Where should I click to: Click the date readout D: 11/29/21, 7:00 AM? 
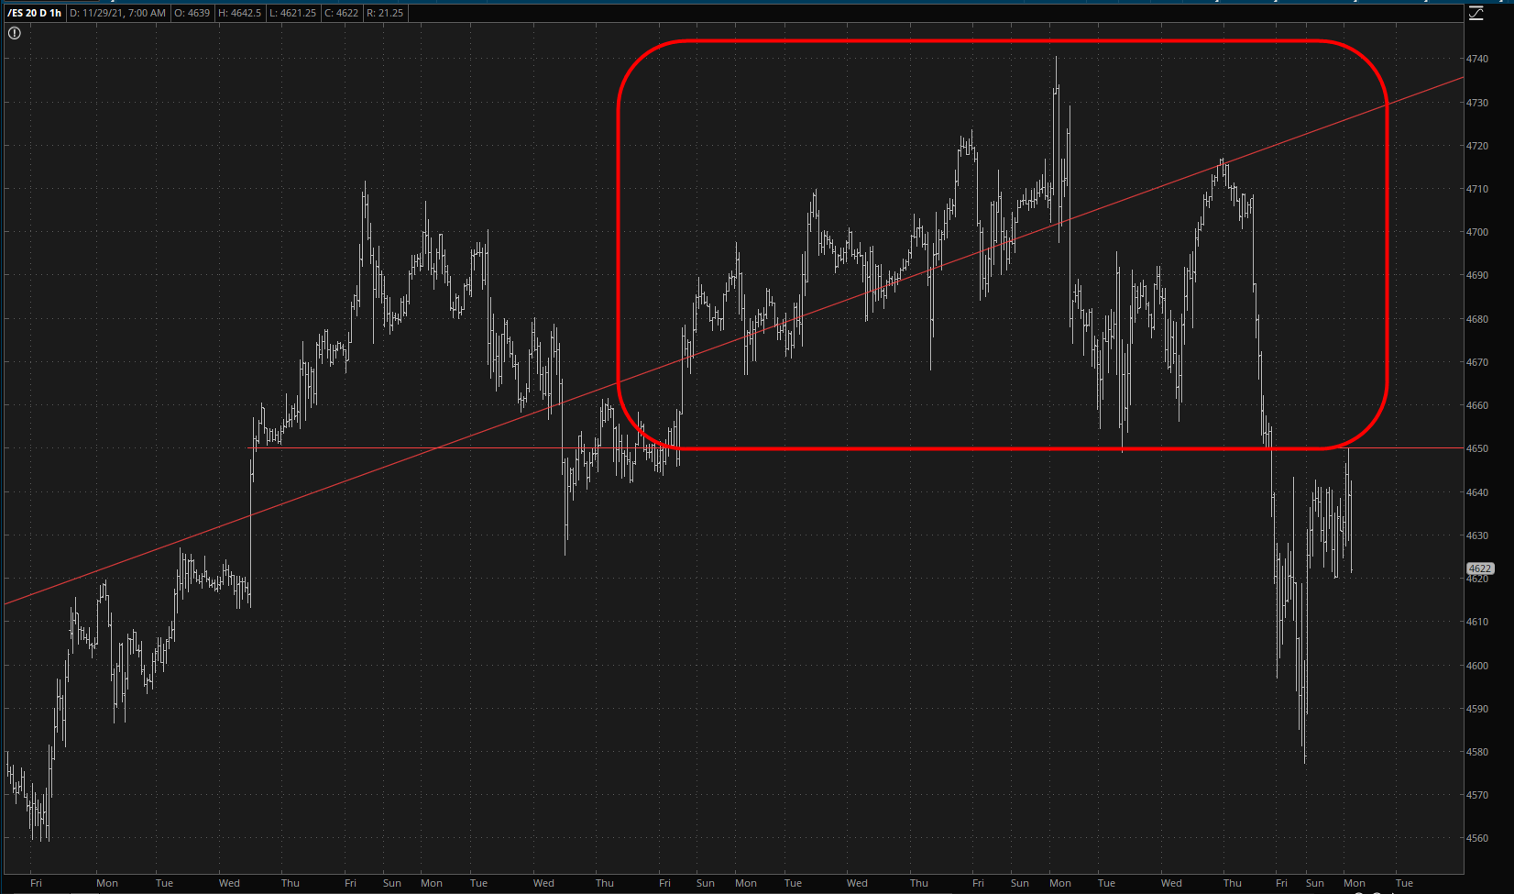pos(117,13)
